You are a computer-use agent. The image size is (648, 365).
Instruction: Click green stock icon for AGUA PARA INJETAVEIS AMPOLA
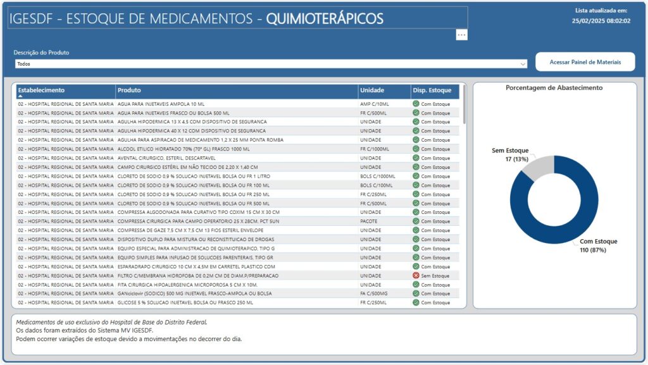[416, 104]
